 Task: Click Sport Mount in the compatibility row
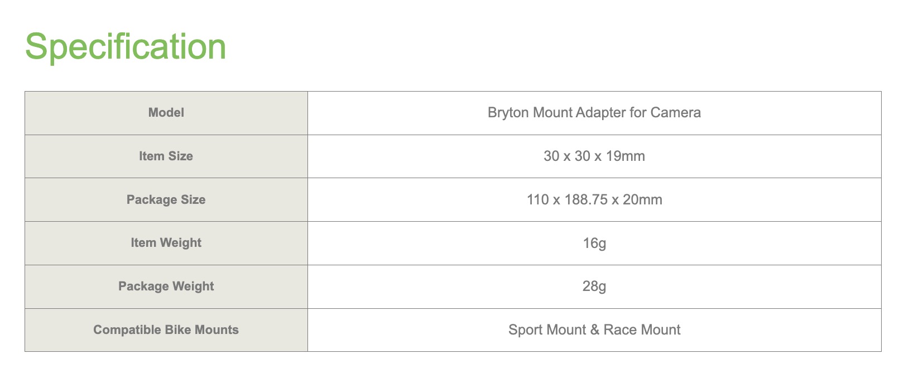click(547, 330)
